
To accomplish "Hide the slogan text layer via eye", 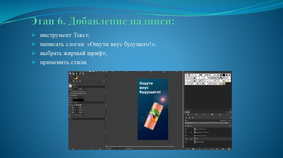I will [x=186, y=135].
